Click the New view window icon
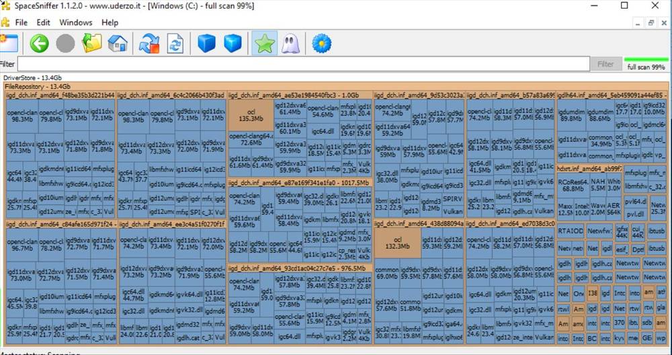 point(9,44)
